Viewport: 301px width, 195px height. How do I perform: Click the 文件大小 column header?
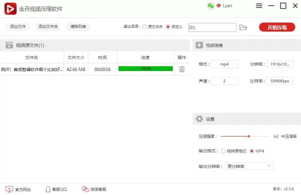[76, 57]
